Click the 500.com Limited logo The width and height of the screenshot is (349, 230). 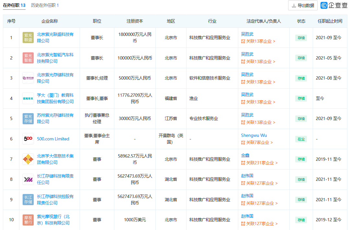pyautogui.click(x=28, y=139)
